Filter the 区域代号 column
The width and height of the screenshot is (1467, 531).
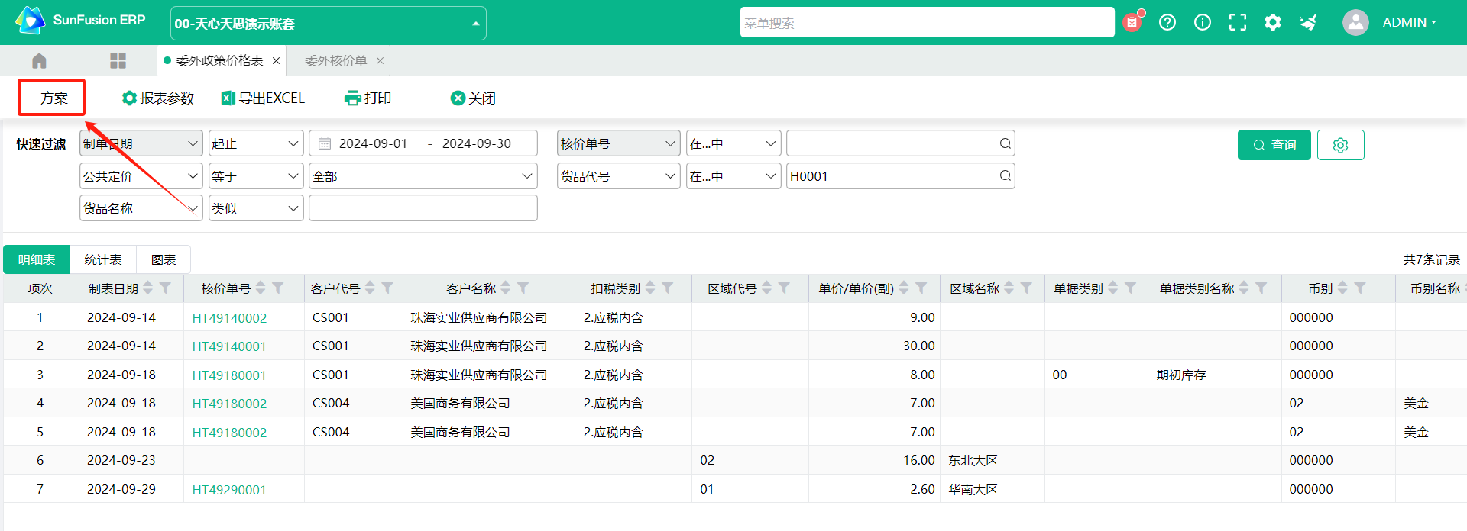[784, 288]
